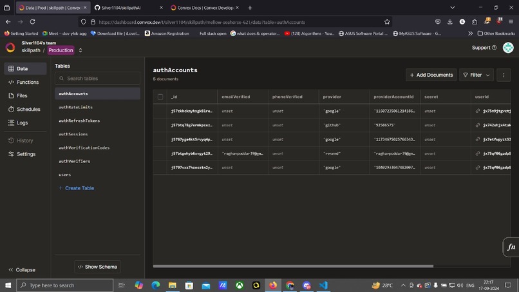Image resolution: width=519 pixels, height=292 pixels.
Task: Open the Schedules section in sidebar
Action: click(x=25, y=109)
